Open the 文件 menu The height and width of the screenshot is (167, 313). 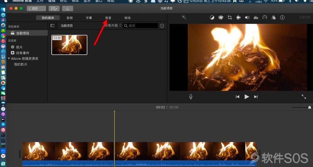pyautogui.click(x=40, y=1)
